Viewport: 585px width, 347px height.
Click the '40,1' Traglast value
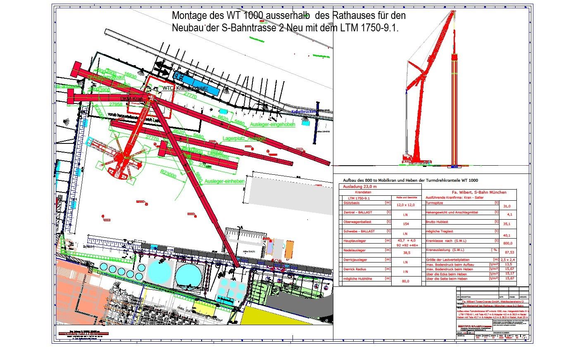click(x=508, y=236)
